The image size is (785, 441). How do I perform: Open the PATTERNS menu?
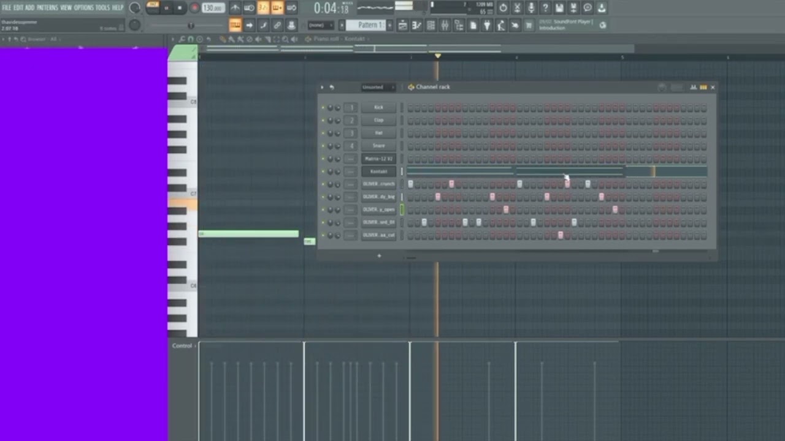[47, 7]
